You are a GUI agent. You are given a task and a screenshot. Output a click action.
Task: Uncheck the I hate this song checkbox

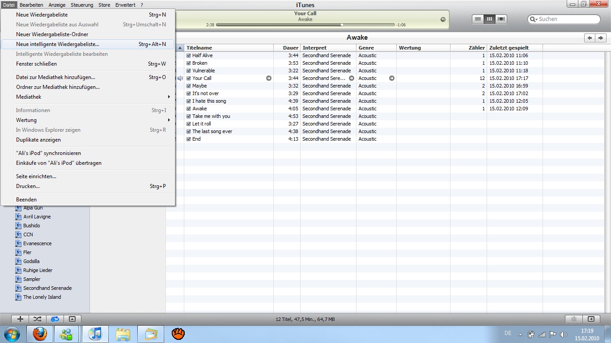[188, 101]
